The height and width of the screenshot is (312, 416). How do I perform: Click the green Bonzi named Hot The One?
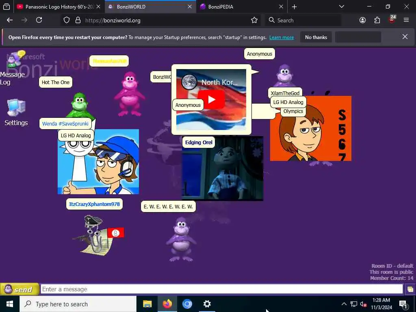click(80, 106)
